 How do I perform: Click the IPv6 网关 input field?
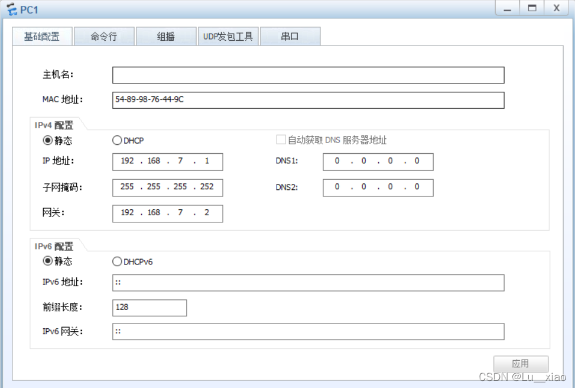tap(308, 331)
